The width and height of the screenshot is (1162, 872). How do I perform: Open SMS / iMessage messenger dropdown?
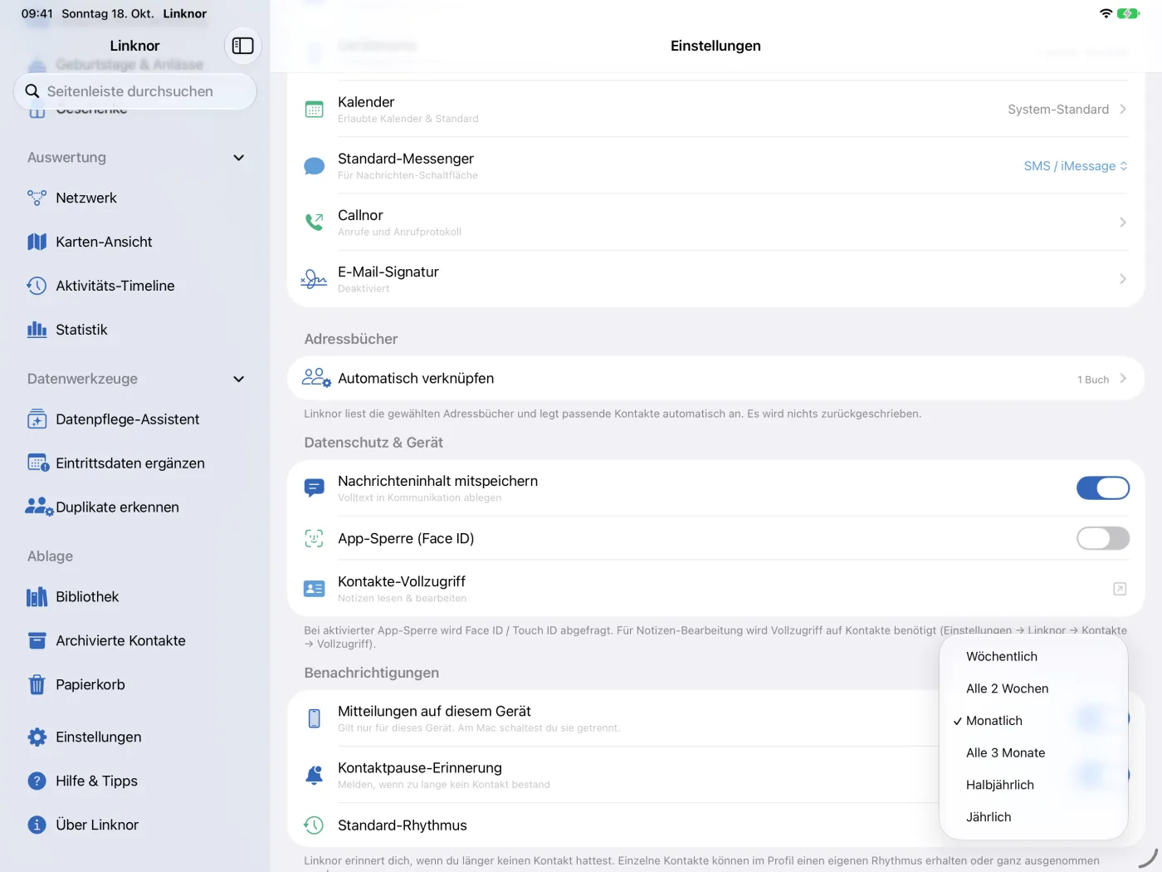(1075, 166)
